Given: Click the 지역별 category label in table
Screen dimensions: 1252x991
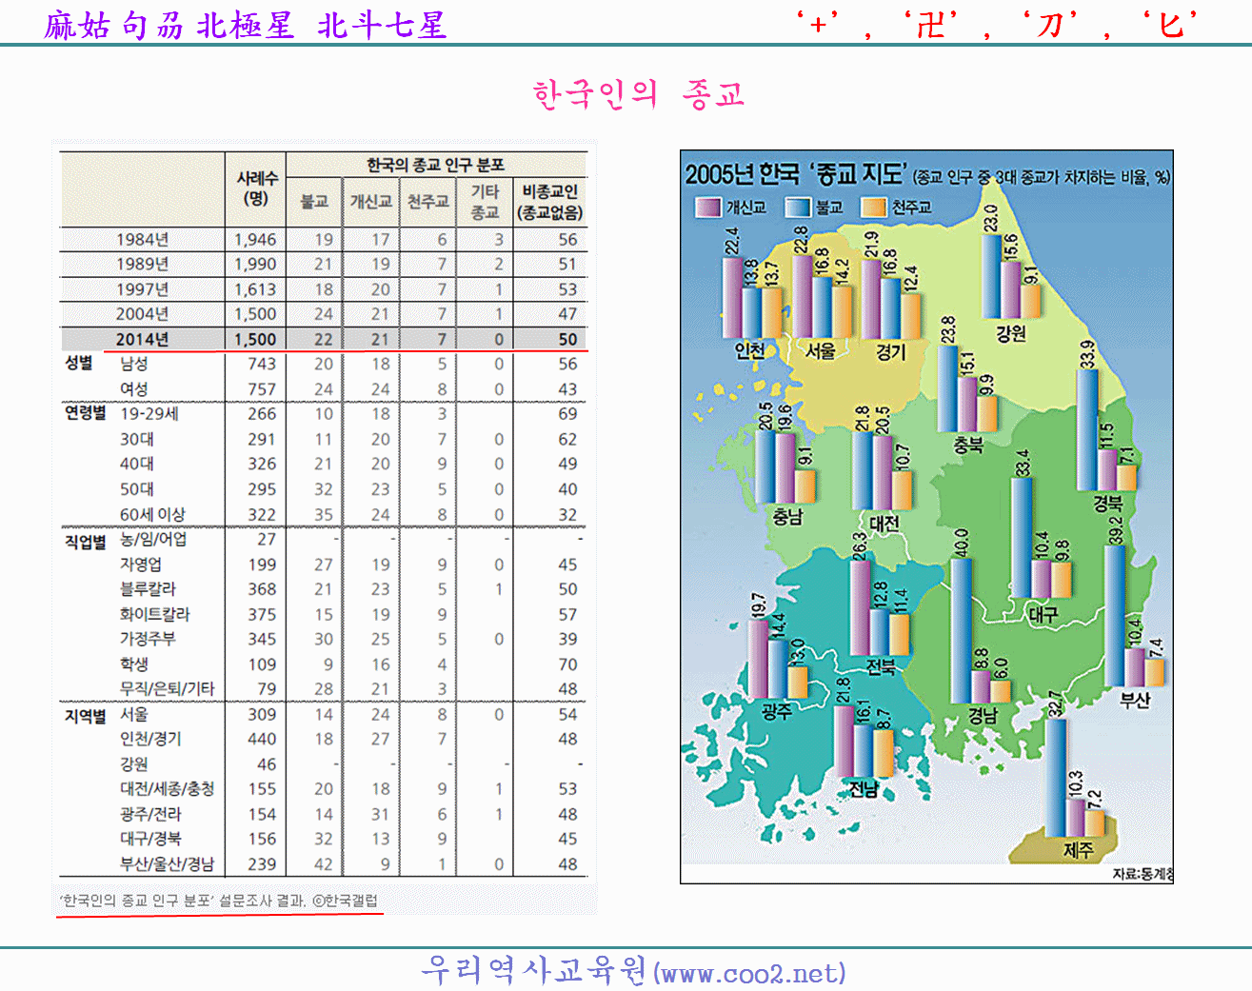Looking at the screenshot, I should click(85, 715).
